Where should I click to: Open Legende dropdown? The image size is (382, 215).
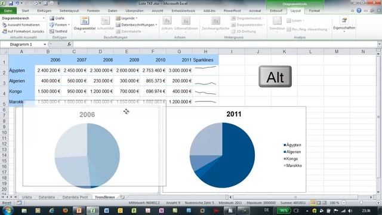(x=127, y=19)
